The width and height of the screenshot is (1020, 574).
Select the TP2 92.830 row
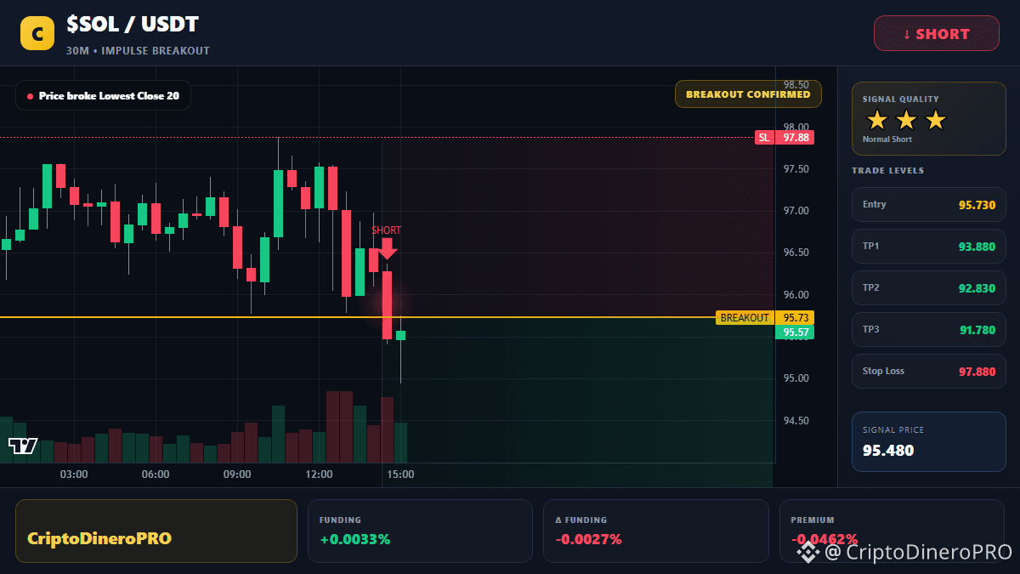929,288
